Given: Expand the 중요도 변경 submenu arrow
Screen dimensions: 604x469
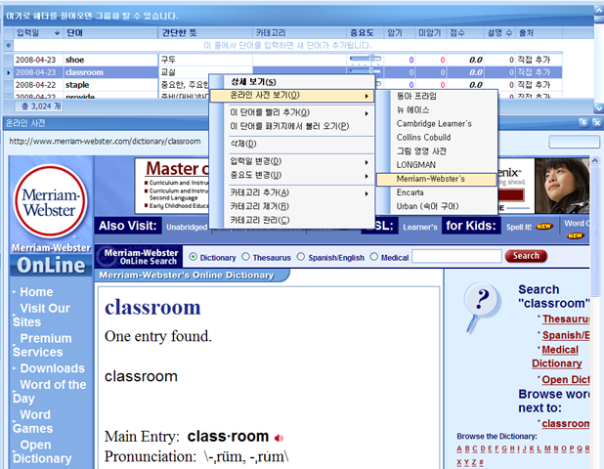Looking at the screenshot, I should [x=367, y=176].
